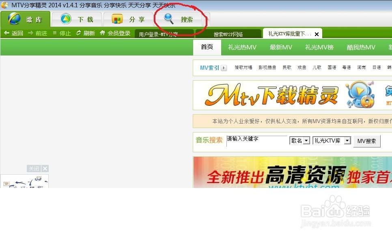Open the 日语 category link

point(377,67)
